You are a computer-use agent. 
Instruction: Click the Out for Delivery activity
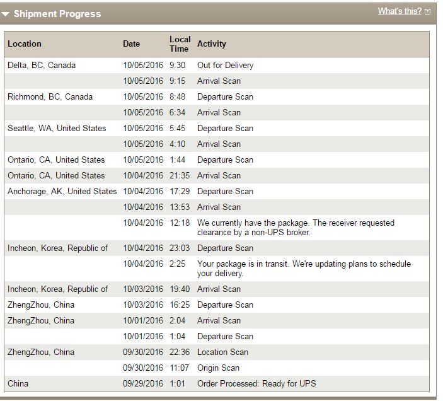[x=225, y=66]
